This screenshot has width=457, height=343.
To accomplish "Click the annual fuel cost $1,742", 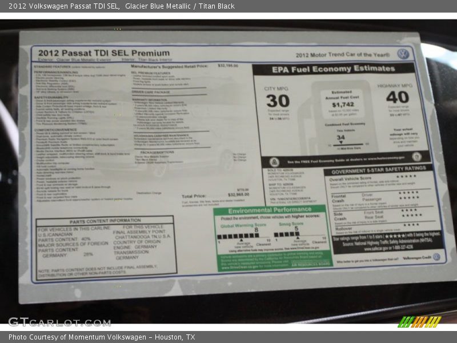I will point(343,105).
